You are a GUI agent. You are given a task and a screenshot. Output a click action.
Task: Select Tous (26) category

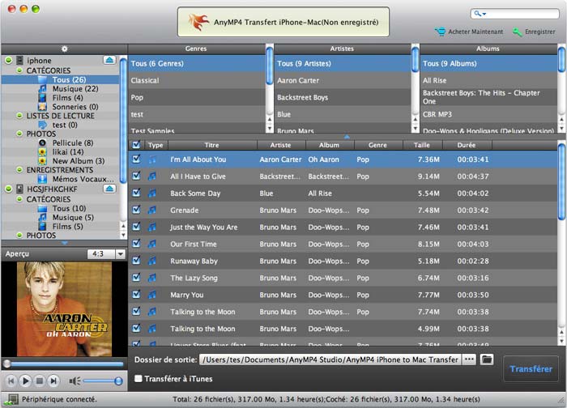coord(61,79)
